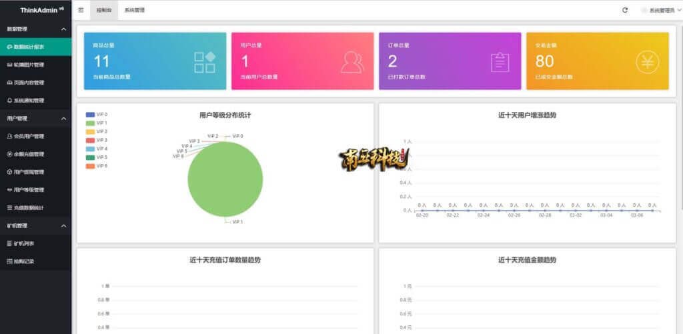Click the products grid icon on blue card
The image size is (683, 334).
pos(204,62)
